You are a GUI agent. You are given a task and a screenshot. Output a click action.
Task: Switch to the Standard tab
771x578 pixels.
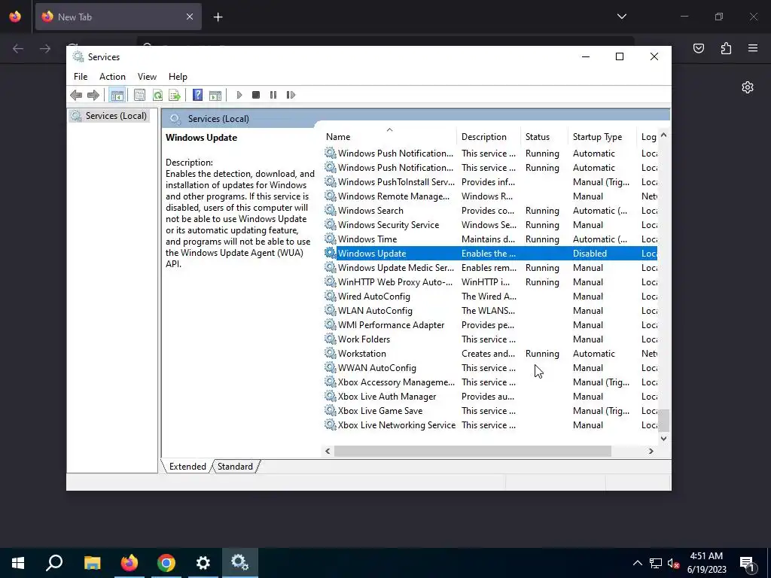(x=235, y=467)
